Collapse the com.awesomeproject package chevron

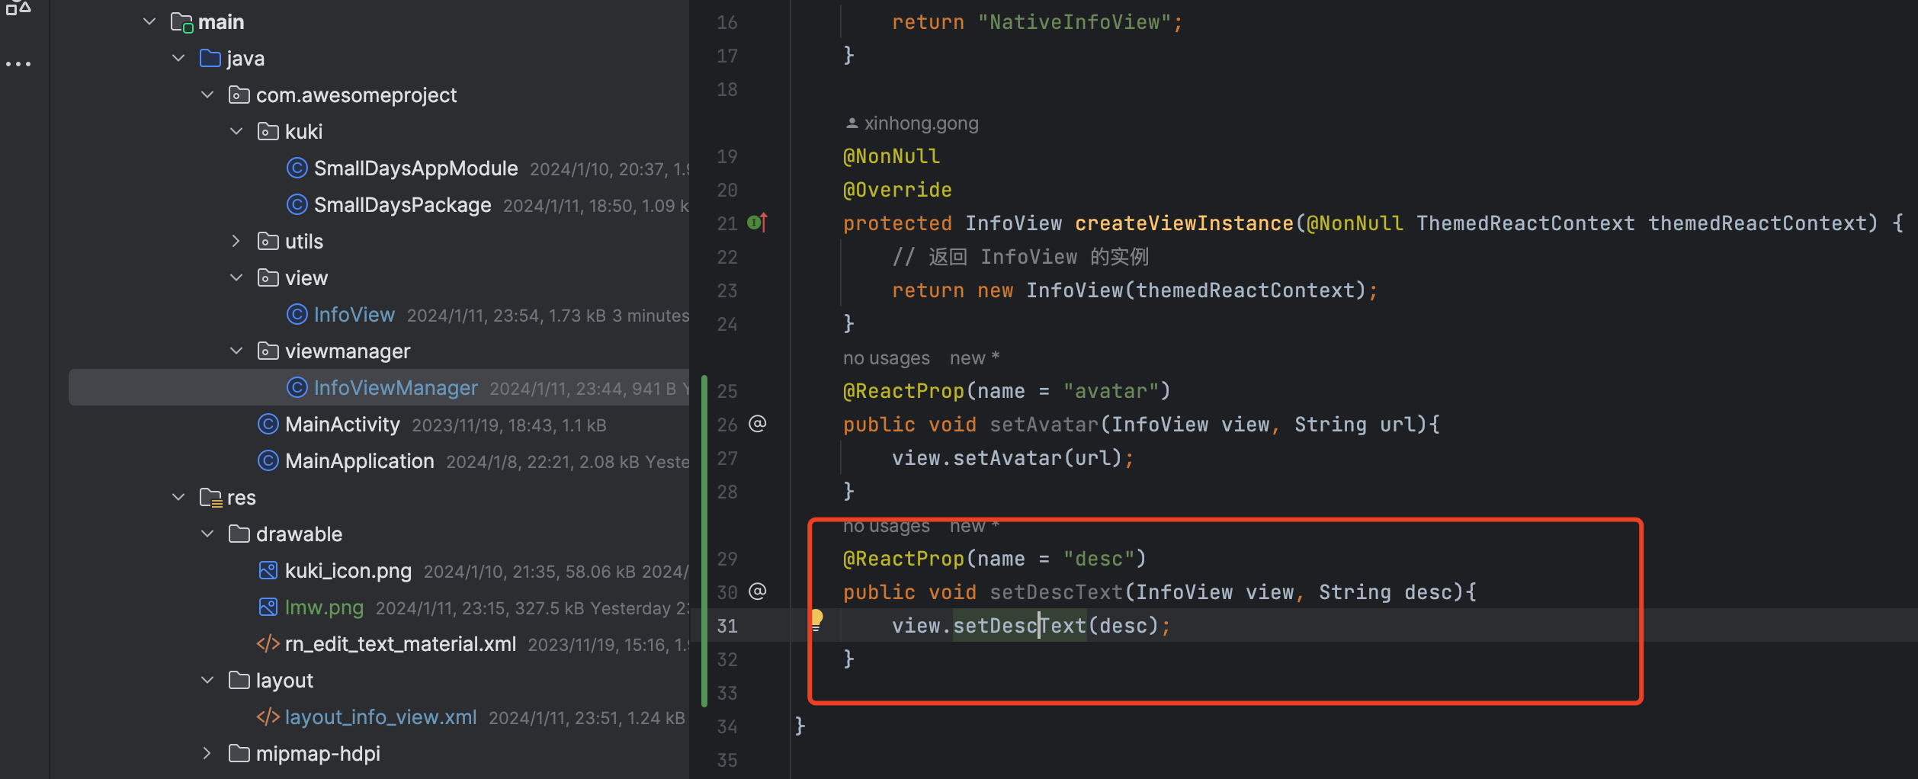tap(207, 95)
